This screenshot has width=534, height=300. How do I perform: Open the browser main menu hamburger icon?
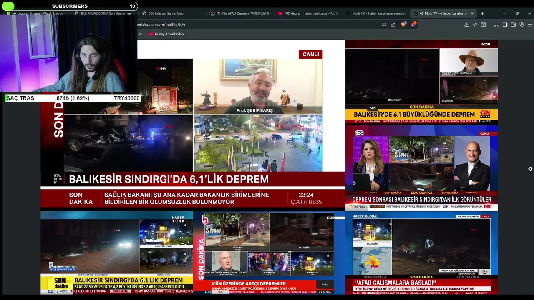click(x=530, y=25)
